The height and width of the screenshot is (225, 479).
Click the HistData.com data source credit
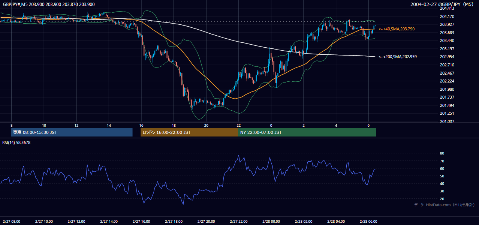[445, 205]
